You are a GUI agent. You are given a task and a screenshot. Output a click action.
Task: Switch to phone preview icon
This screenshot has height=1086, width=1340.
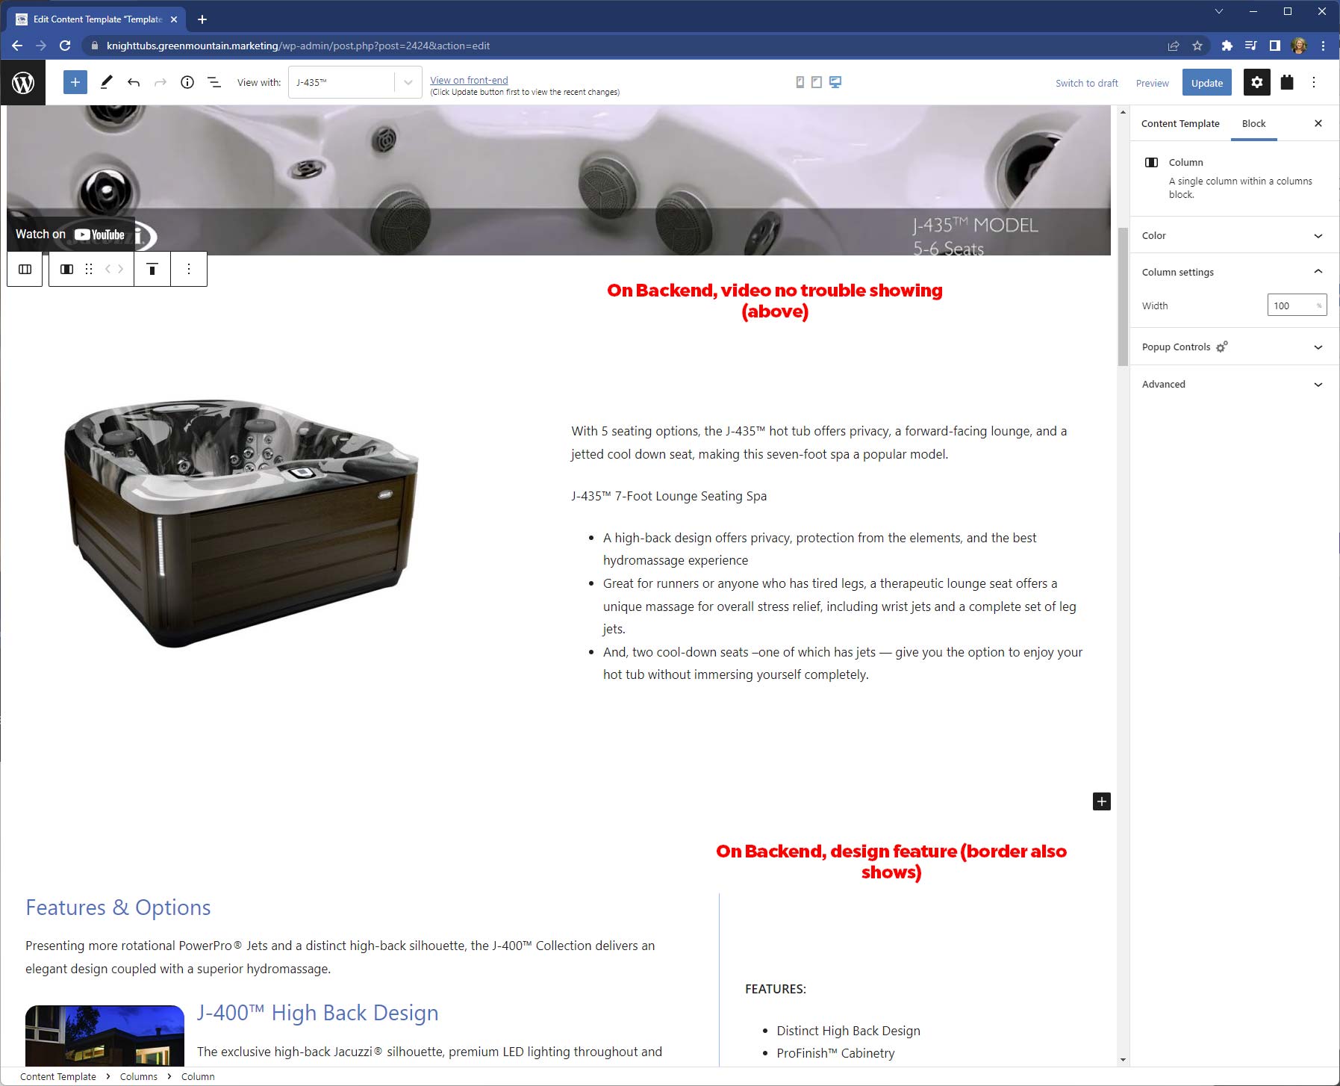[x=800, y=82]
